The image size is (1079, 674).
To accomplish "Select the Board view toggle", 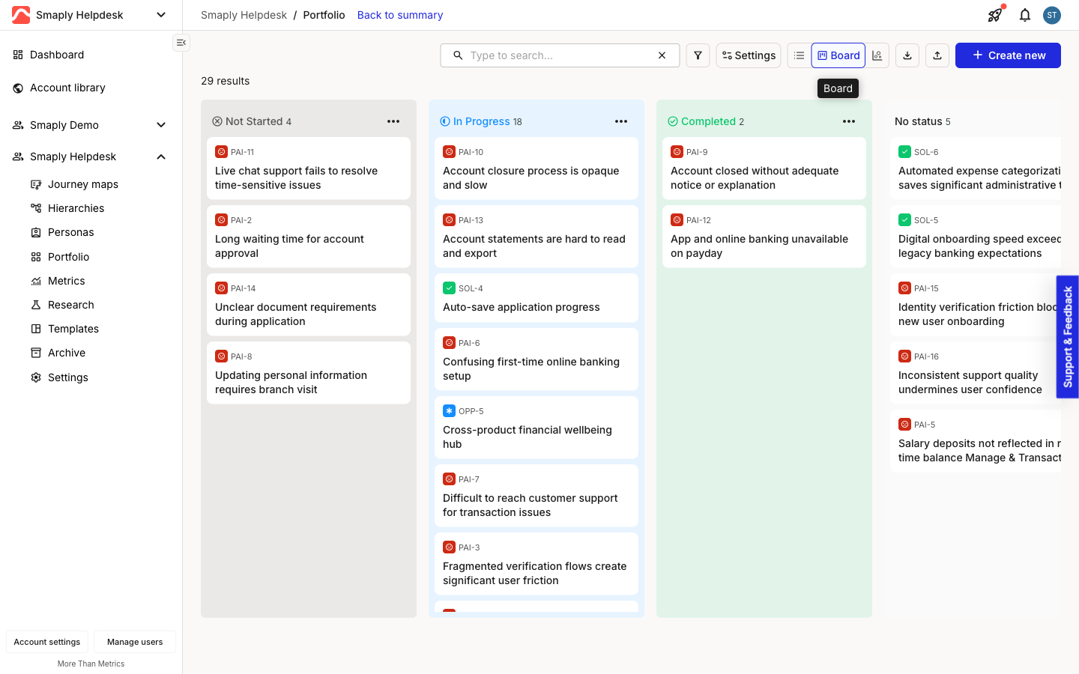I will (x=838, y=55).
